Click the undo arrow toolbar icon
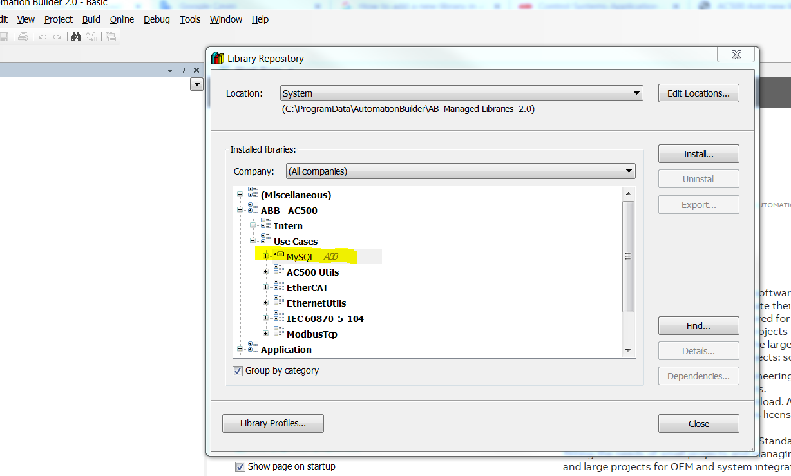The image size is (791, 476). (43, 37)
